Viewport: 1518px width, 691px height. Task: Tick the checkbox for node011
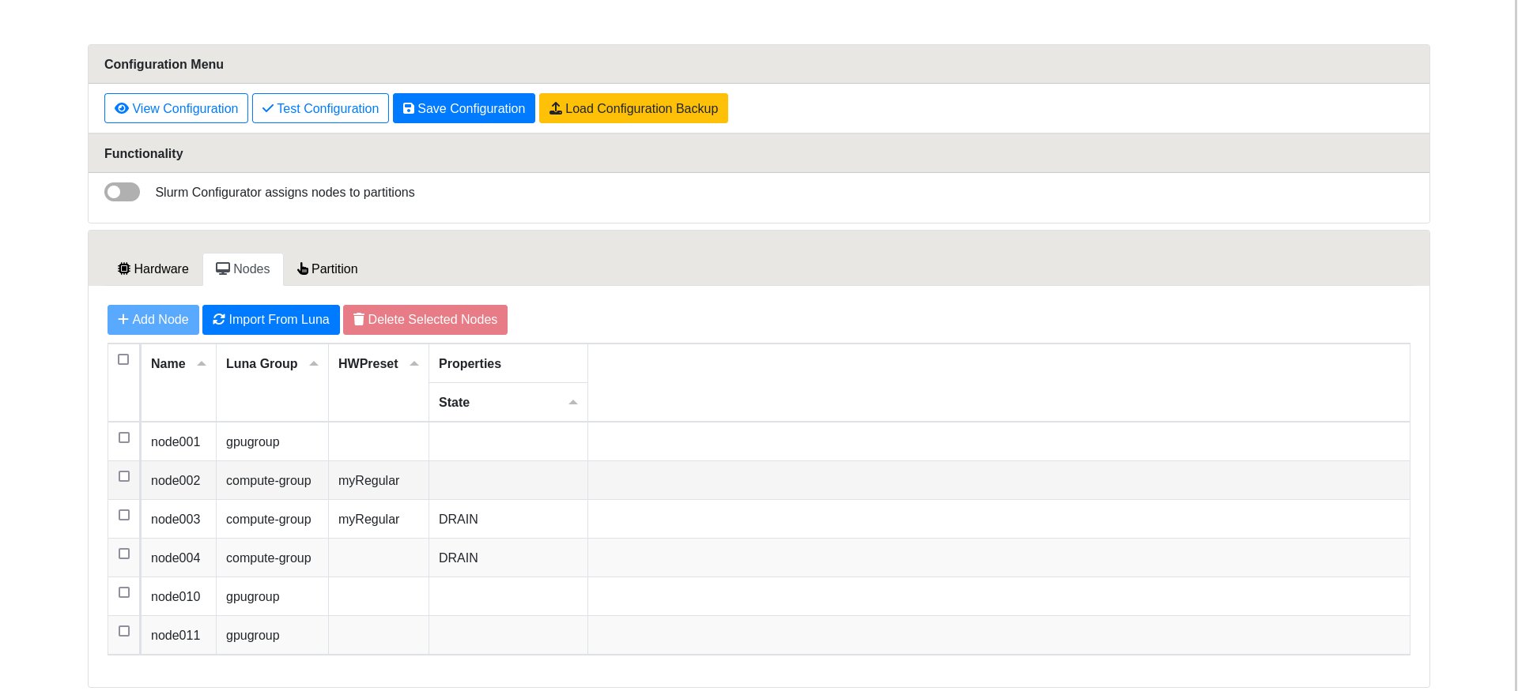[124, 631]
